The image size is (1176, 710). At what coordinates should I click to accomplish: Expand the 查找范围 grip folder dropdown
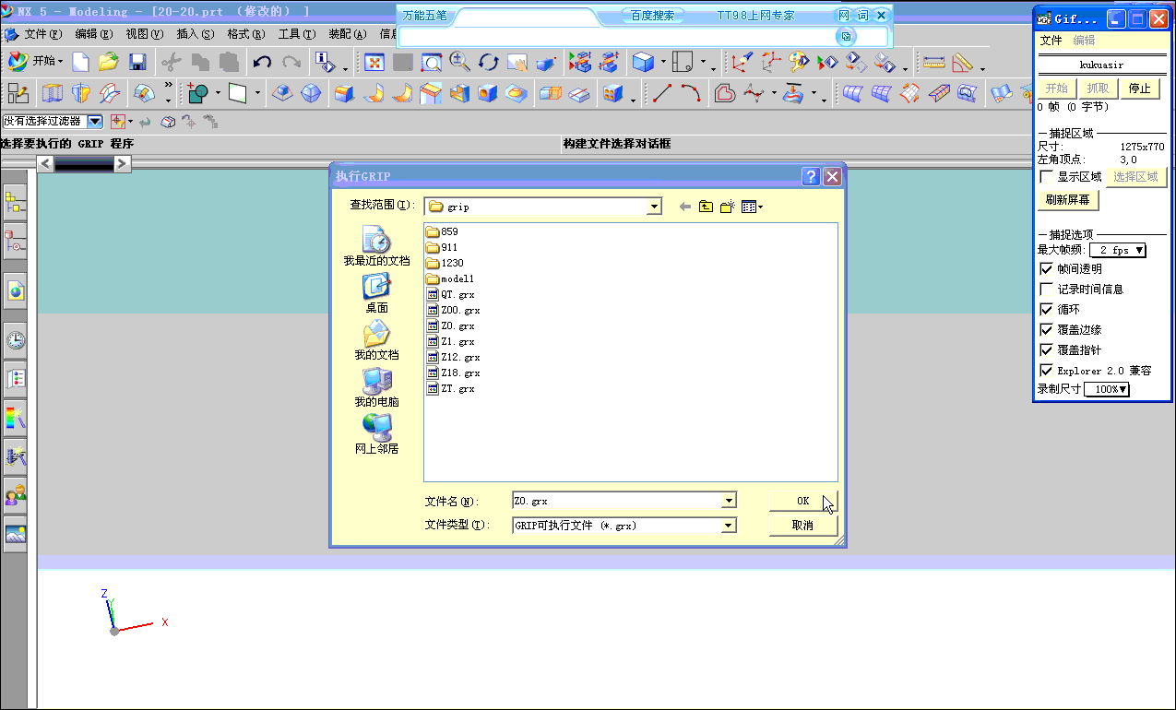click(x=654, y=207)
